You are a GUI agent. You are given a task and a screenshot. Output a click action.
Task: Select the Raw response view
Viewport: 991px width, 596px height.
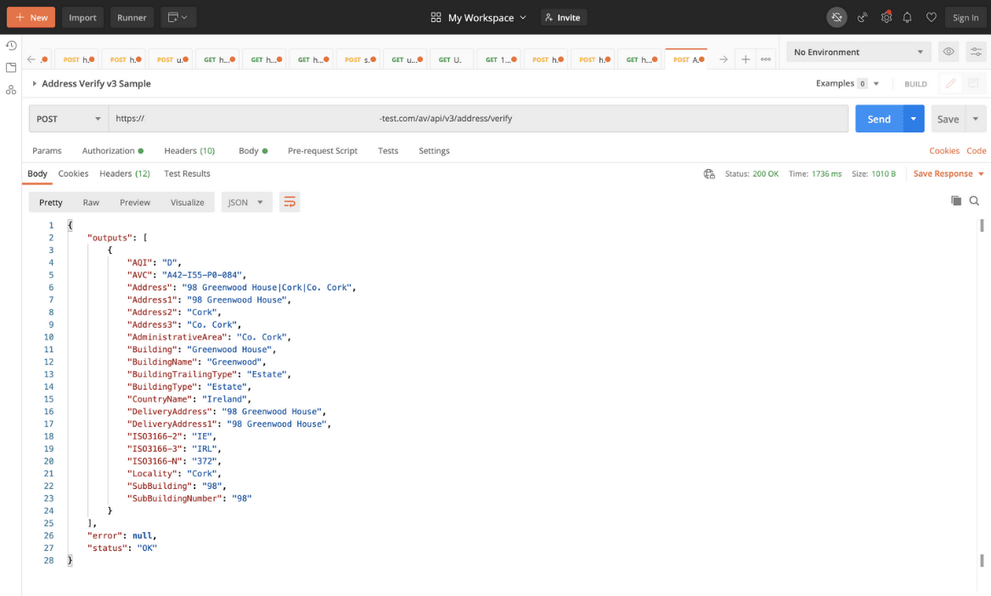click(x=91, y=202)
